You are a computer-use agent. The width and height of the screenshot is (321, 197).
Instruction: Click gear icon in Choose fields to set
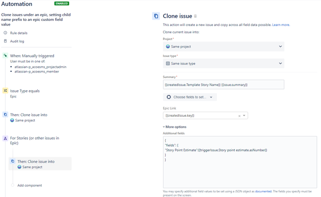(x=169, y=97)
